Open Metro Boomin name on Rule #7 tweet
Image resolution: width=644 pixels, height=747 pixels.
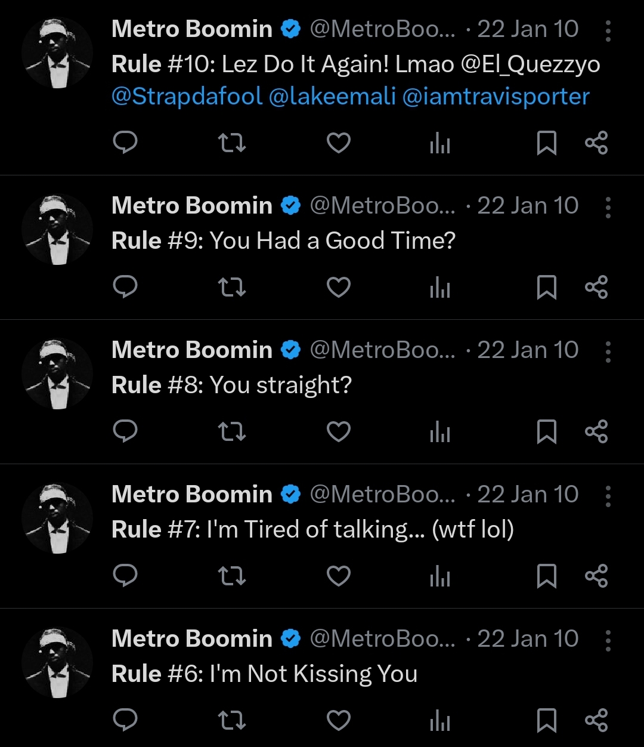pyautogui.click(x=192, y=495)
